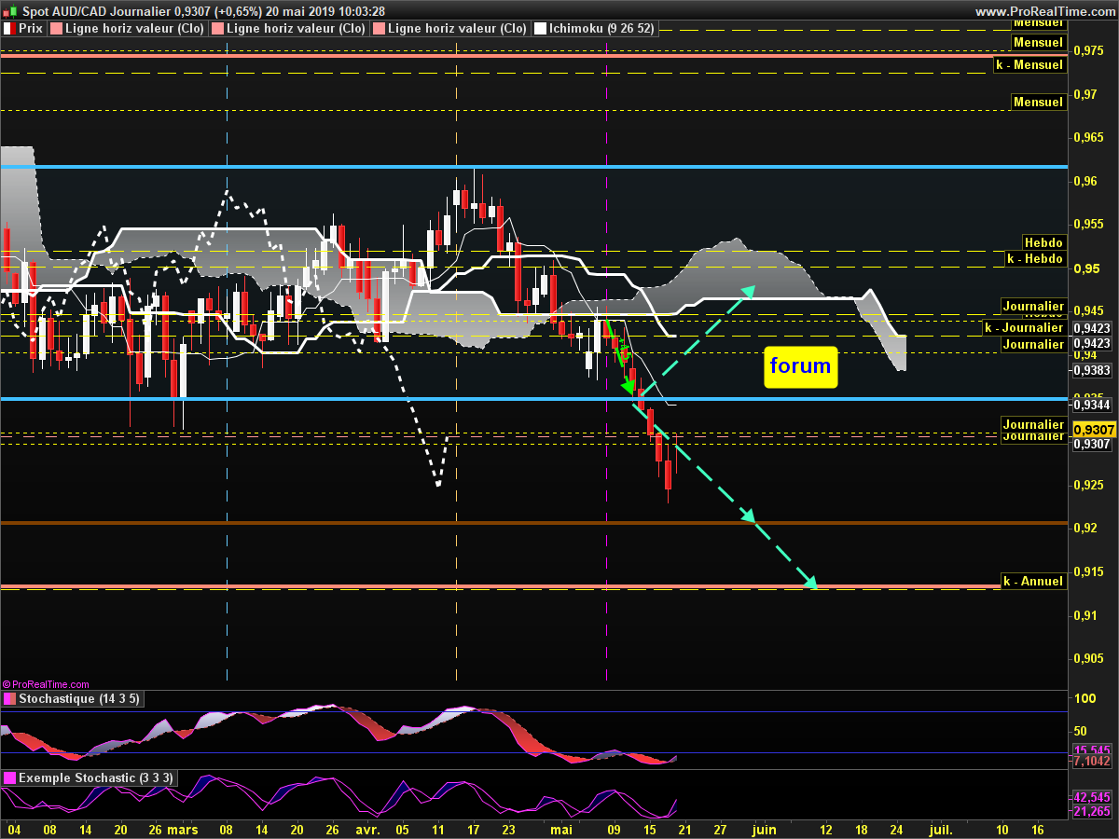Screen dimensions: 1119x839
Task: Open the Prix legend label
Action: pyautogui.click(x=30, y=29)
